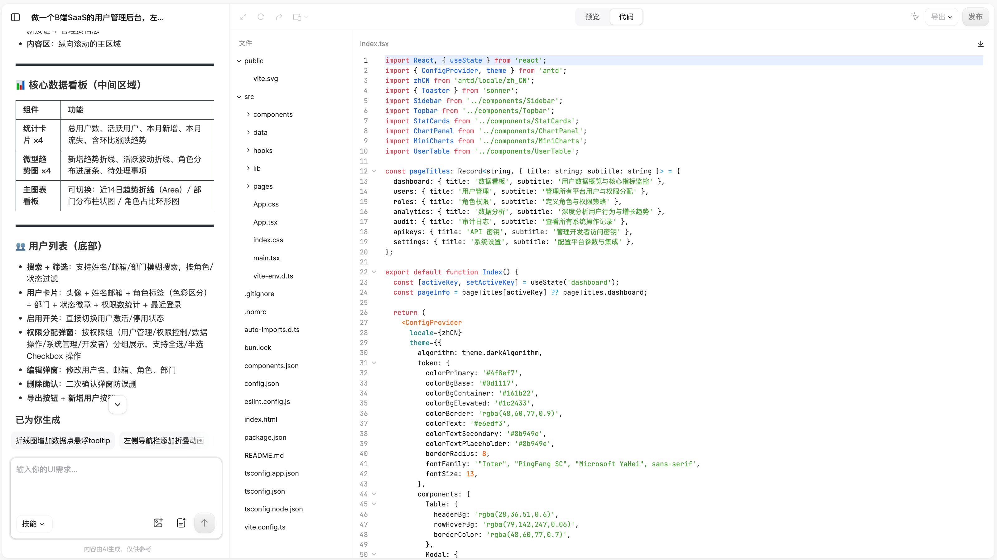Open .npmrc file
This screenshot has width=997, height=560.
tap(255, 312)
